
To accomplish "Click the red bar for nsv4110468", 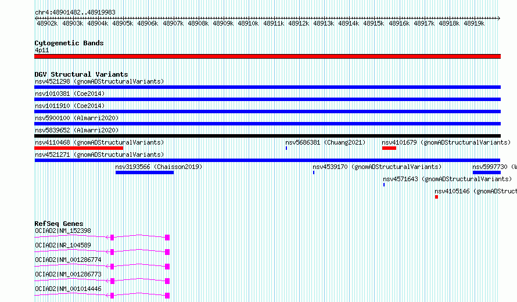I will coord(79,148).
